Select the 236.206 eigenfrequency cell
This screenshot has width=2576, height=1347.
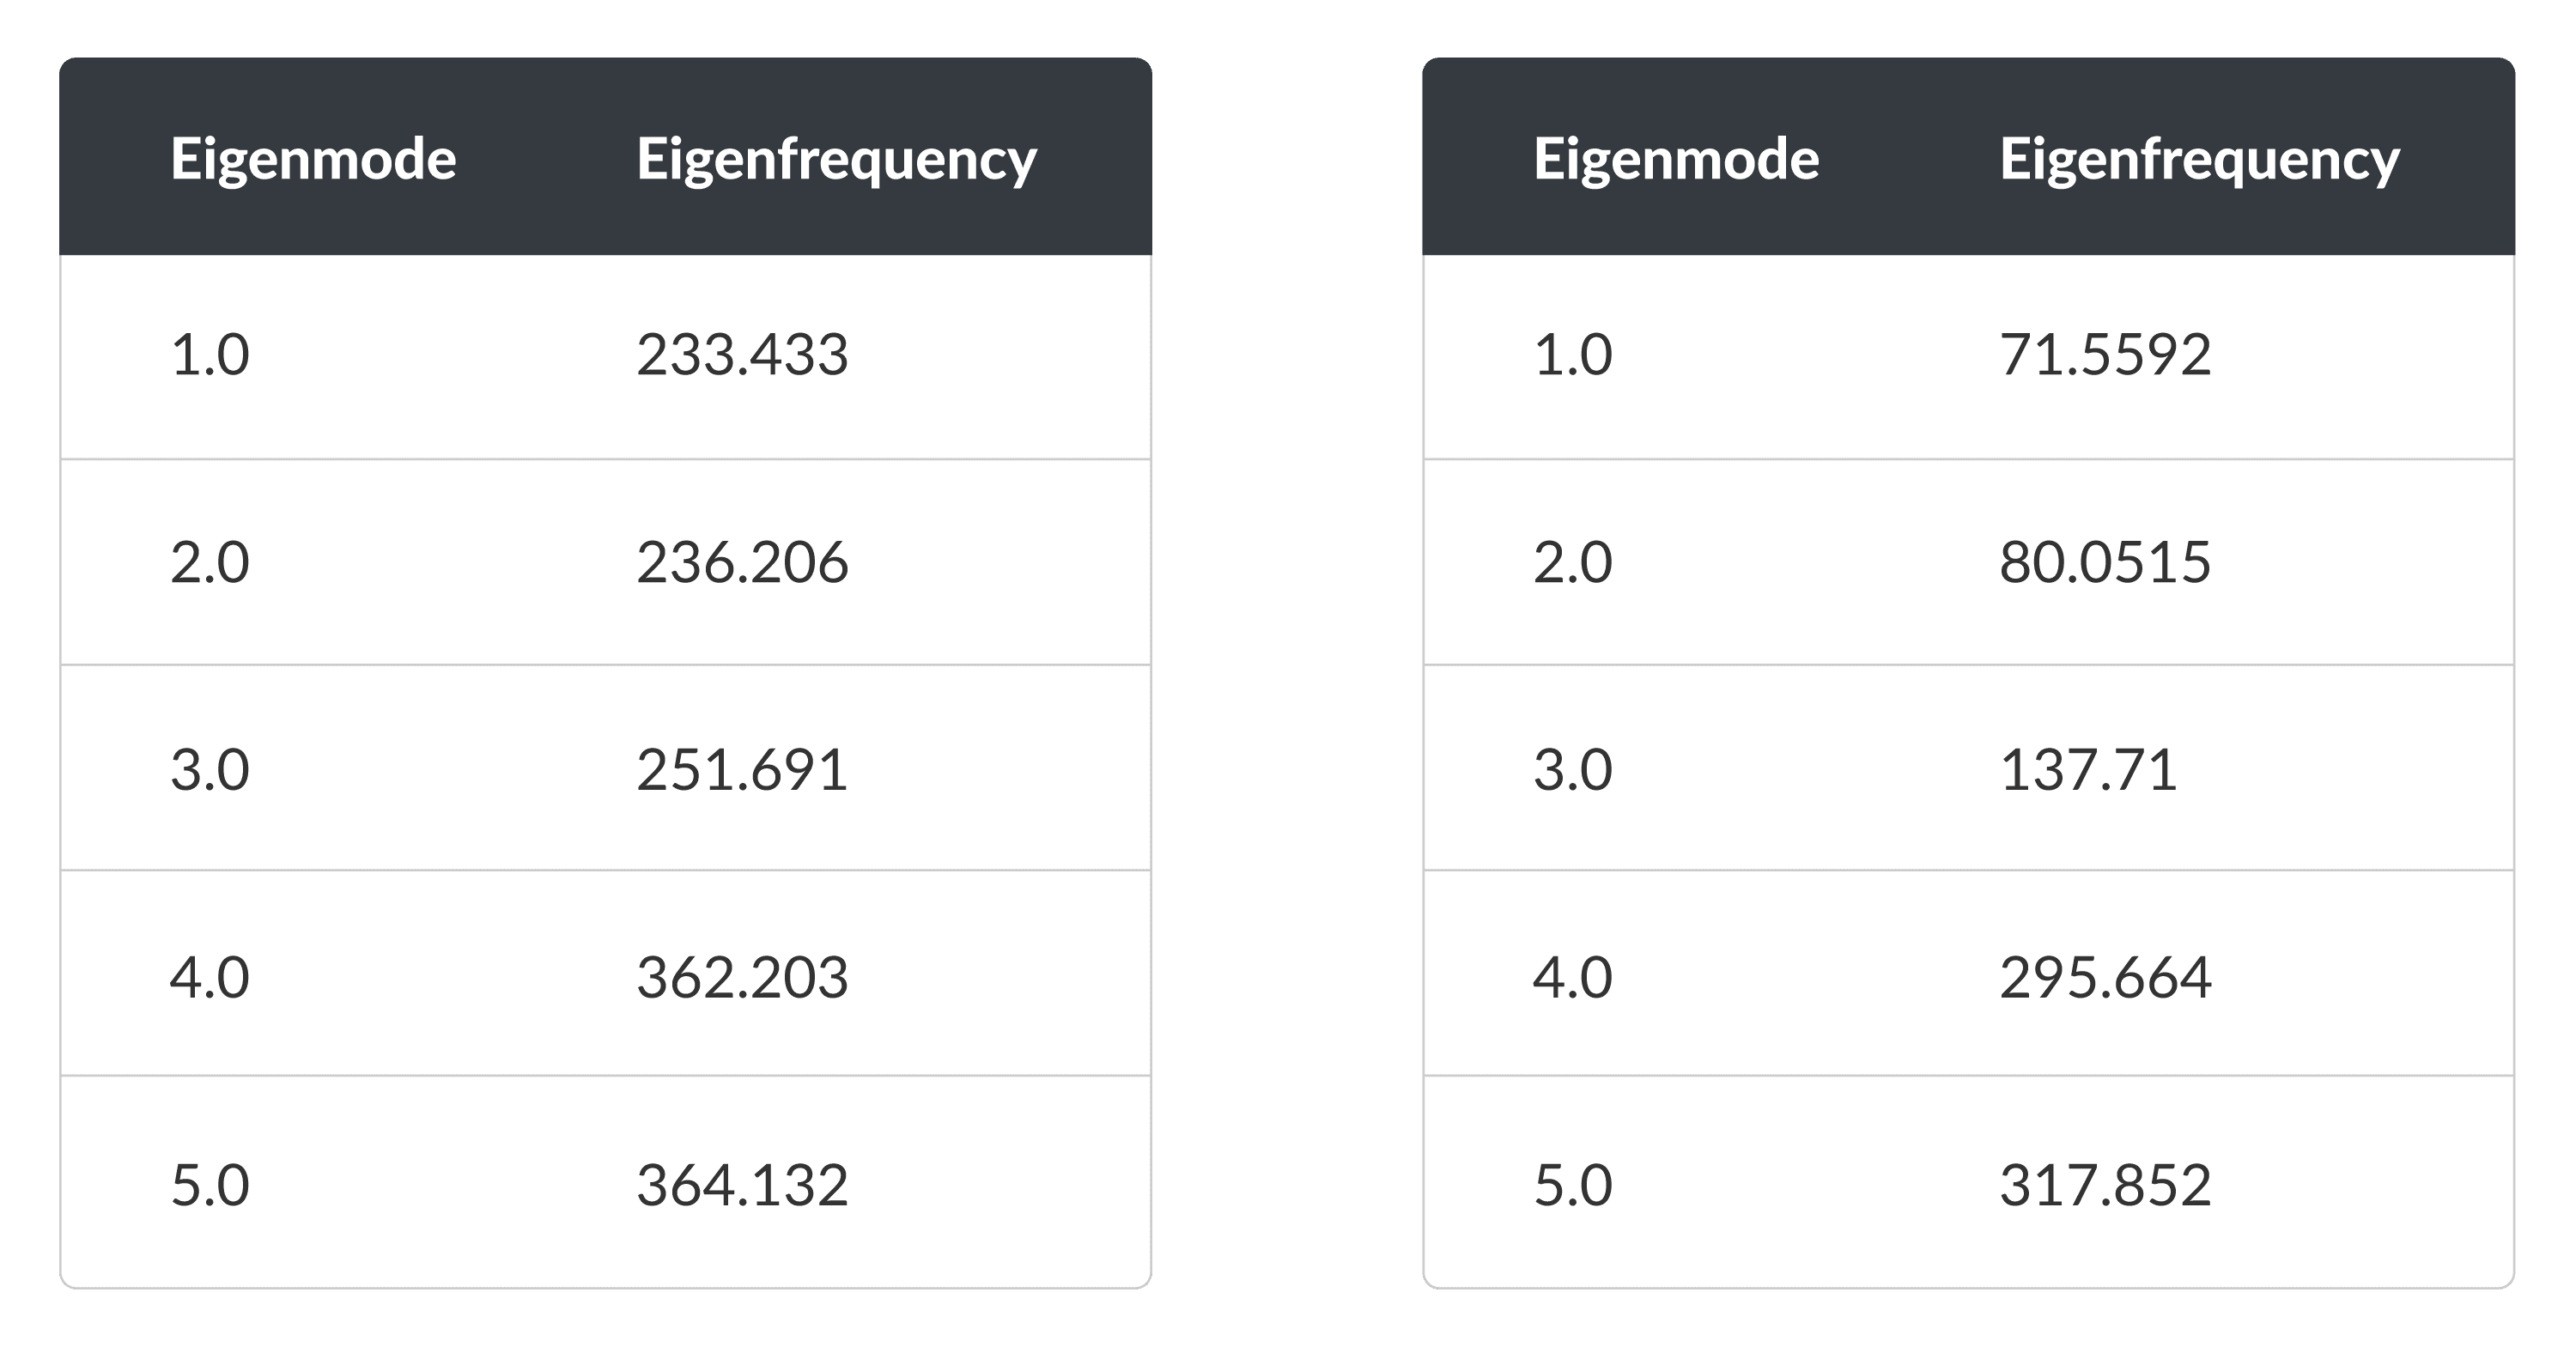point(742,562)
